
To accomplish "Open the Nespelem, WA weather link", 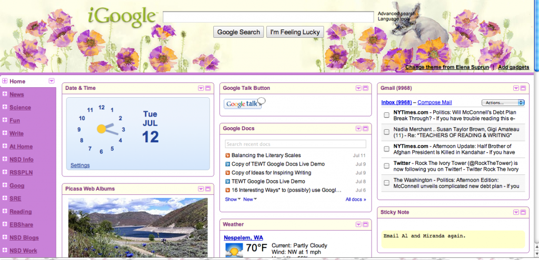I will pyautogui.click(x=243, y=238).
